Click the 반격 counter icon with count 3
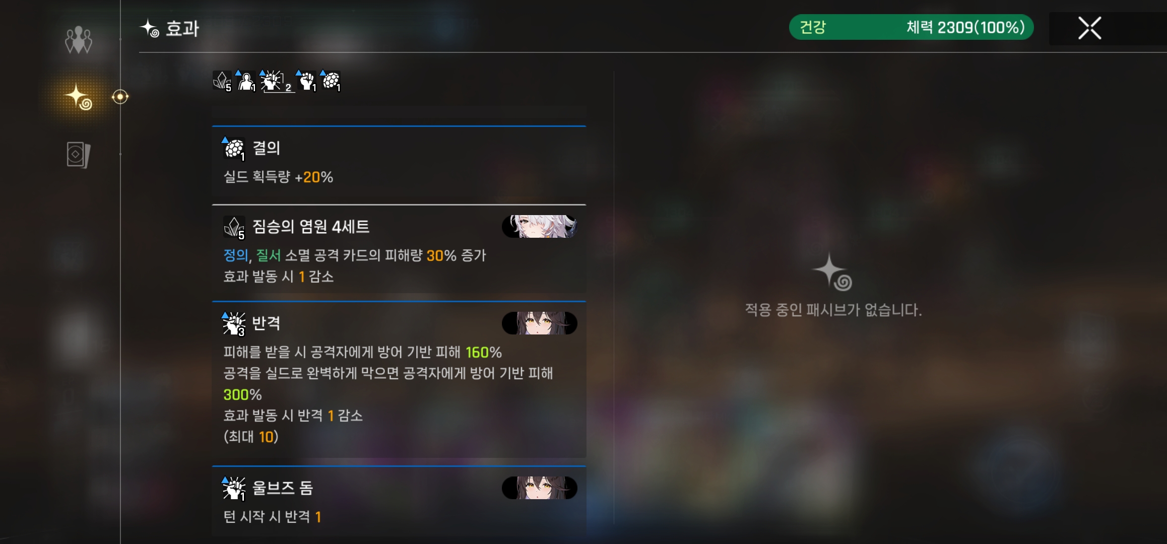The height and width of the screenshot is (544, 1167). point(234,324)
